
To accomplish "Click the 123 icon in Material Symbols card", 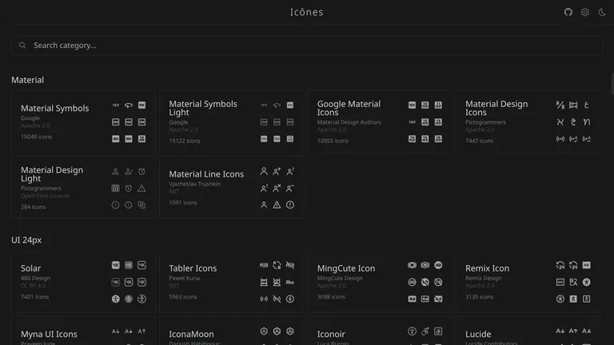I will pos(115,105).
